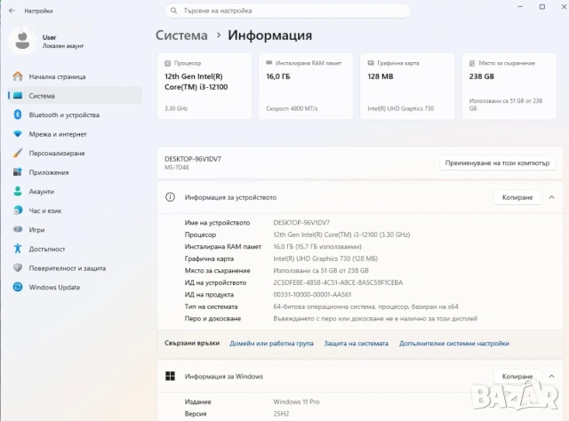The image size is (569, 421).
Task: Click the 16,0 ГБ (15,7 ГБ използваеми) value
Action: point(317,247)
